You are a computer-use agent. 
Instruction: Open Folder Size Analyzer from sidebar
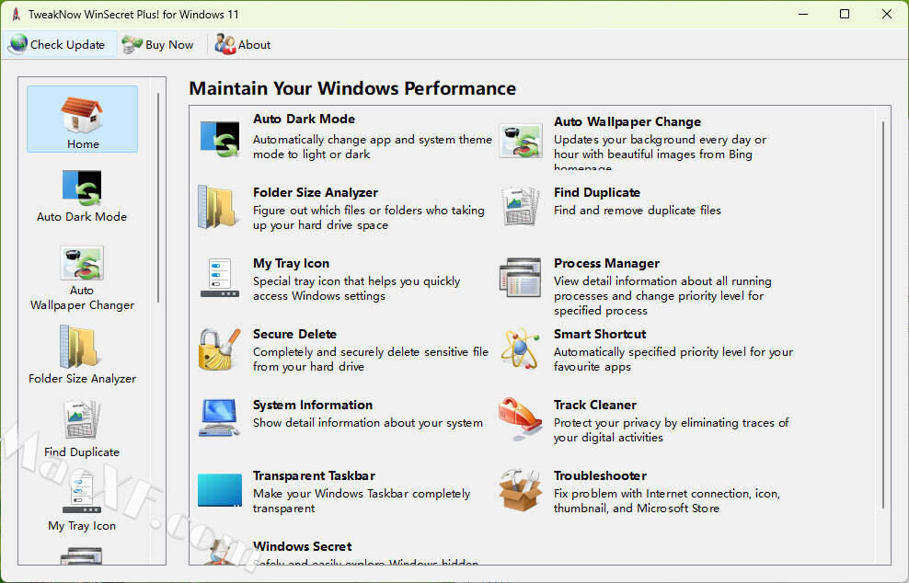[x=82, y=348]
